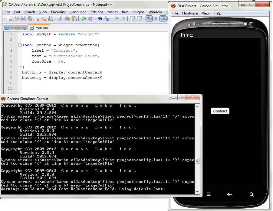Viewport: 273px width, 211px height.
Task: Open the Run menu
Action: [125, 12]
